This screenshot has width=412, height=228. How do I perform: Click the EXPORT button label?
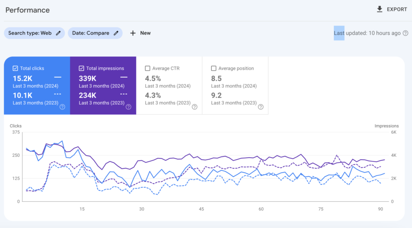point(397,9)
